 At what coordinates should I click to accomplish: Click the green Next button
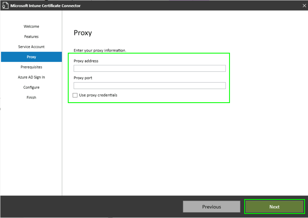(274, 207)
